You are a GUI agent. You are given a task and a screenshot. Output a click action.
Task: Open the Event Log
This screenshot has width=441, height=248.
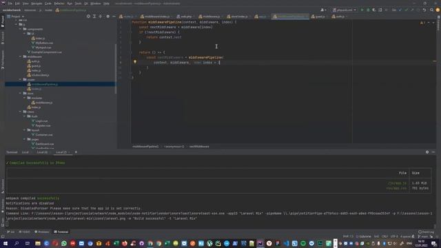coord(426,232)
